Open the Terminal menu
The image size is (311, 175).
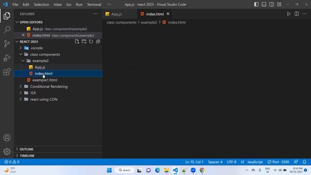coord(94,4)
